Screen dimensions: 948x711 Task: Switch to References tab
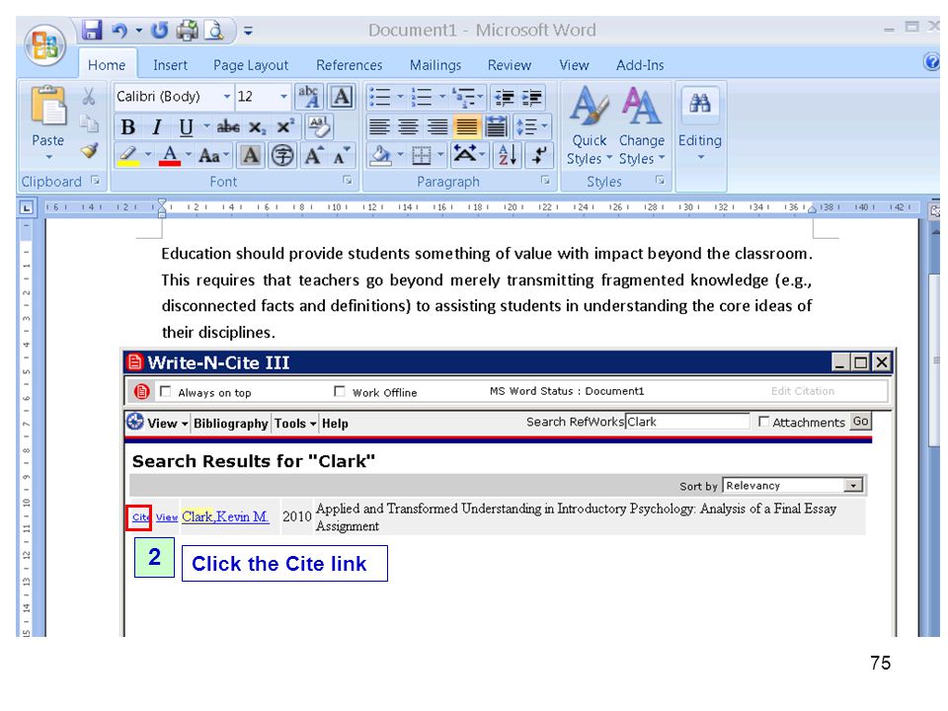click(349, 65)
